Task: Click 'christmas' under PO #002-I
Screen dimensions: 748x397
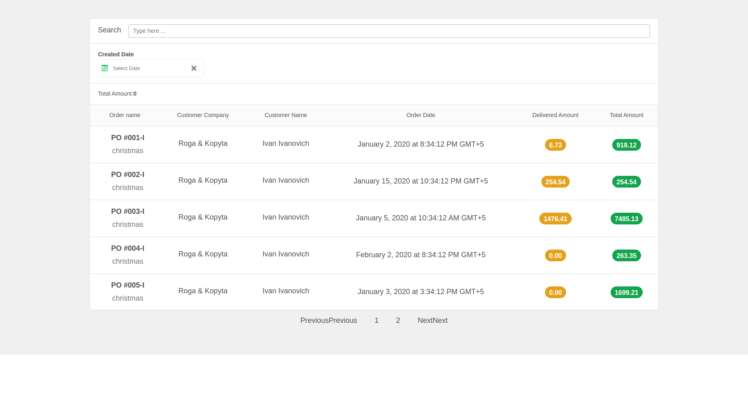Action: pos(128,188)
